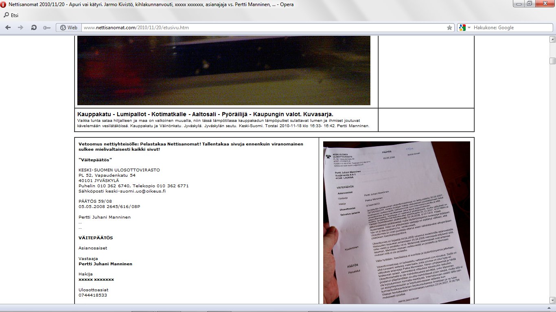
Task: Expand the search engine dropdown arrow
Action: pyautogui.click(x=469, y=28)
